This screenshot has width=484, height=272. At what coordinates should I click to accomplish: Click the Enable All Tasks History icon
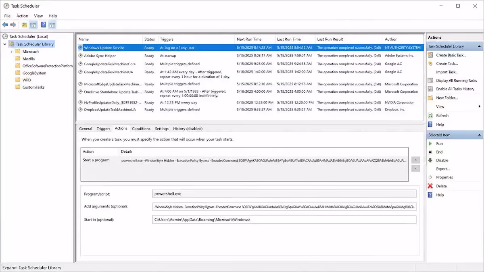click(x=430, y=89)
